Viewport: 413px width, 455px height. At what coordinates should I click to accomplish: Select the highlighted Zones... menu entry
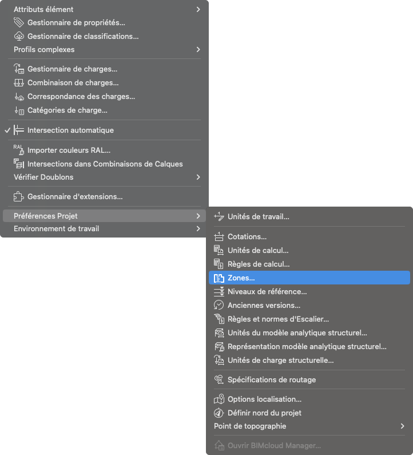(x=309, y=278)
